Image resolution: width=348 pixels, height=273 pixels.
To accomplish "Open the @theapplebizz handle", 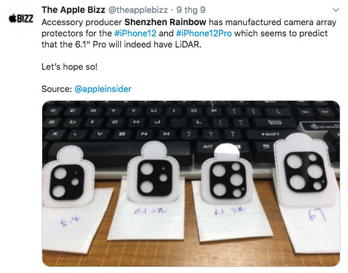I will (138, 10).
